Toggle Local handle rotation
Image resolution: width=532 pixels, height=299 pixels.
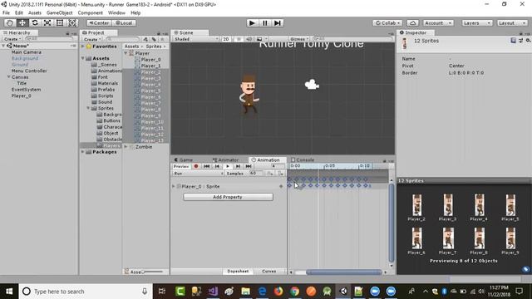[x=124, y=22]
